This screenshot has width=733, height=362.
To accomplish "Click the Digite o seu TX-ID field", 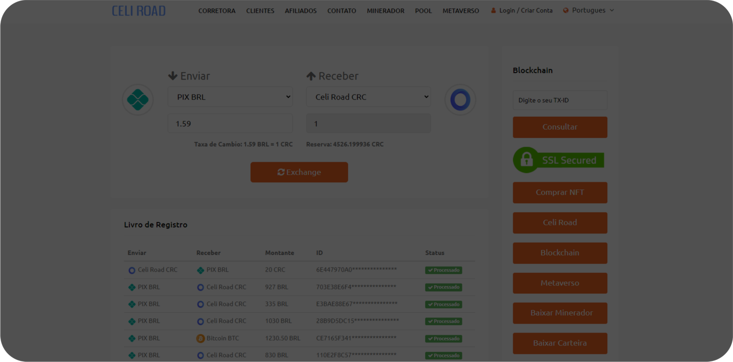I will click(x=560, y=100).
